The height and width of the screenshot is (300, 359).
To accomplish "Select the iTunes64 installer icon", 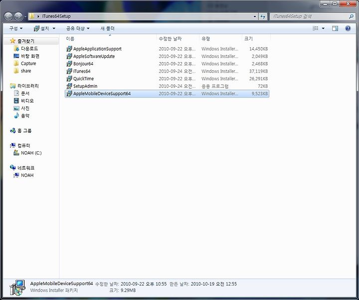I will 69,71.
